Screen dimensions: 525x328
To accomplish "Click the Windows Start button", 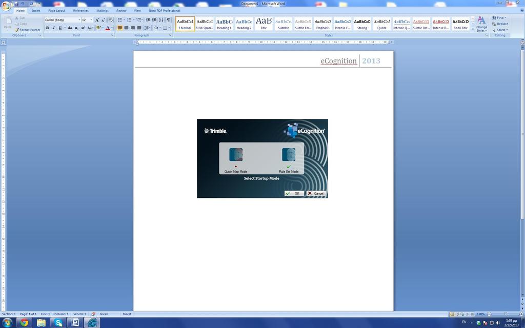I will [7, 323].
